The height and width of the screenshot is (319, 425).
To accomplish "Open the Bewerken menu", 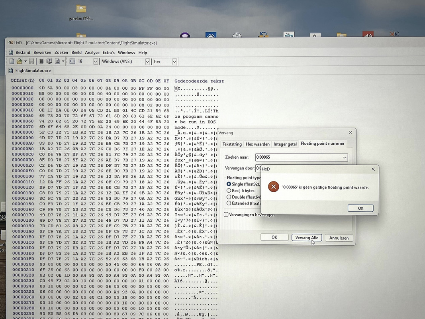I will [42, 52].
